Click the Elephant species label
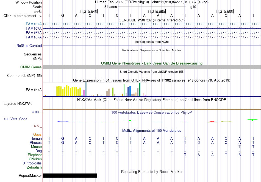Screen dimensions: 261x182 click(x=35, y=155)
